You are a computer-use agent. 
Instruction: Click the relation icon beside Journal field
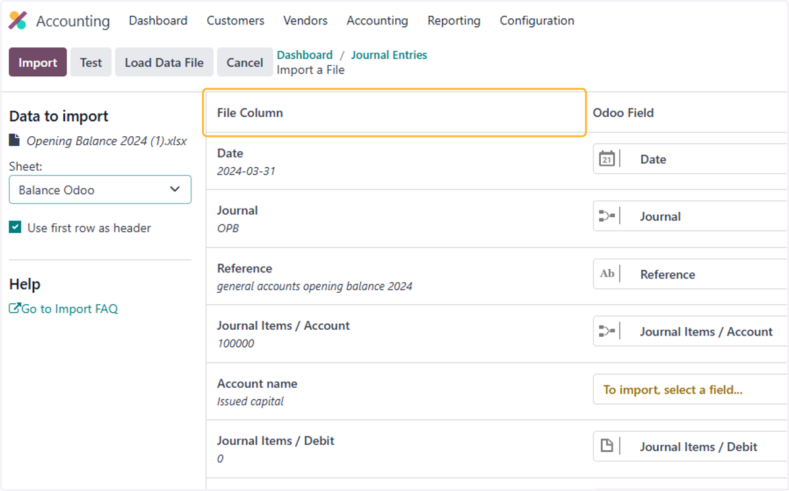click(607, 216)
